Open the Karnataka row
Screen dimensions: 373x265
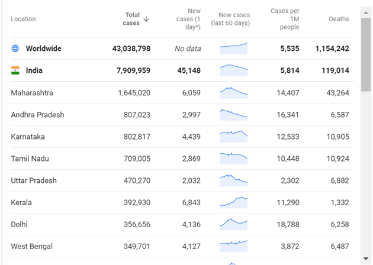click(28, 137)
